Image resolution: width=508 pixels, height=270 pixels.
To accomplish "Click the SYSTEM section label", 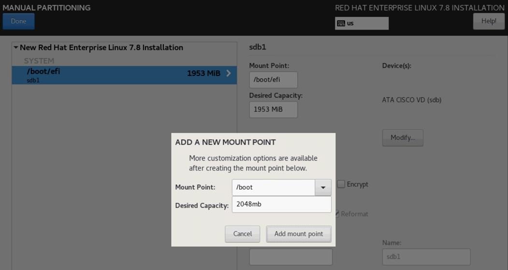I will coord(39,61).
